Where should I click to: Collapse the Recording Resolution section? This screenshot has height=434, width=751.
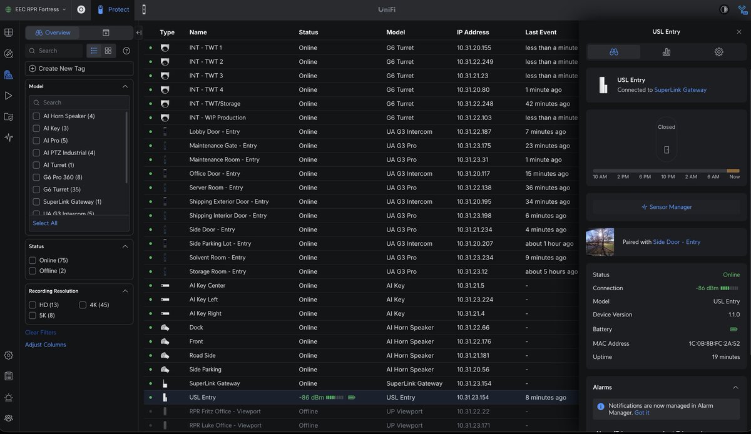(x=125, y=291)
